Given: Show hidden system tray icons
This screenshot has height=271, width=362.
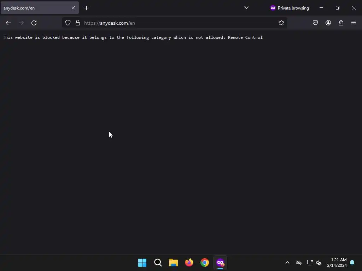Looking at the screenshot, I should click(x=287, y=263).
